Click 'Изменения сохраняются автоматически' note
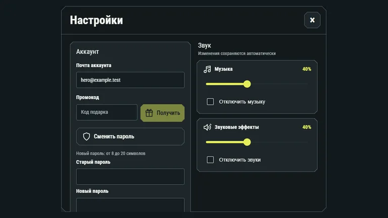This screenshot has width=388, height=218. 237,53
